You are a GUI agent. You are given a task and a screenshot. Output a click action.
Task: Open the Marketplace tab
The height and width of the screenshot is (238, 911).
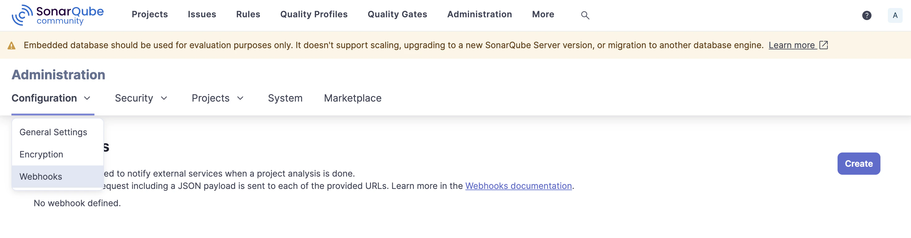[x=352, y=98]
